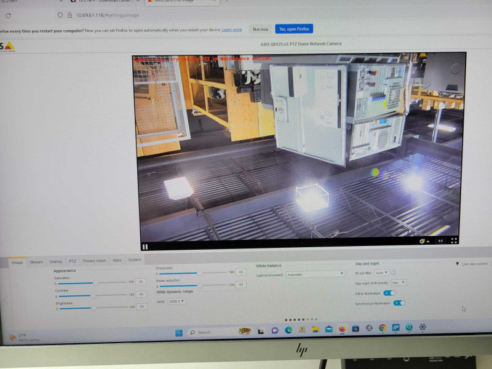
Task: Open the Light environment dropdown
Action: pos(315,274)
